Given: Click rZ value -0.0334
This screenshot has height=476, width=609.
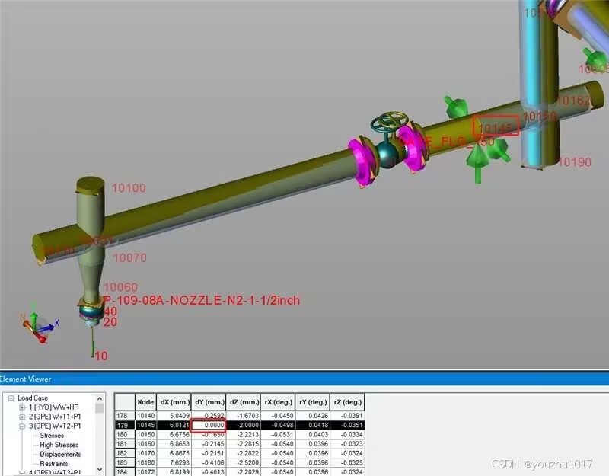Looking at the screenshot, I should click(347, 434).
